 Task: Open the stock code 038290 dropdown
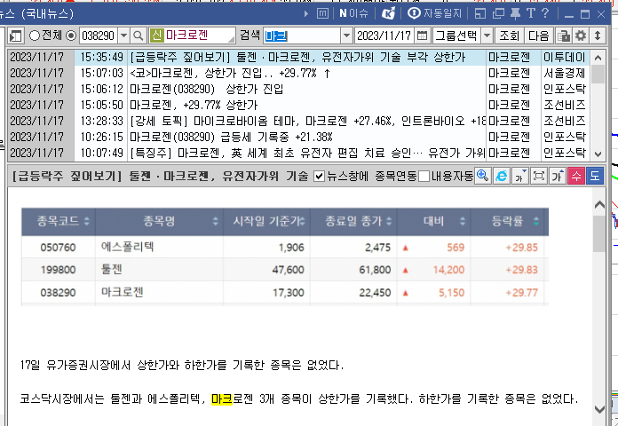[x=123, y=35]
